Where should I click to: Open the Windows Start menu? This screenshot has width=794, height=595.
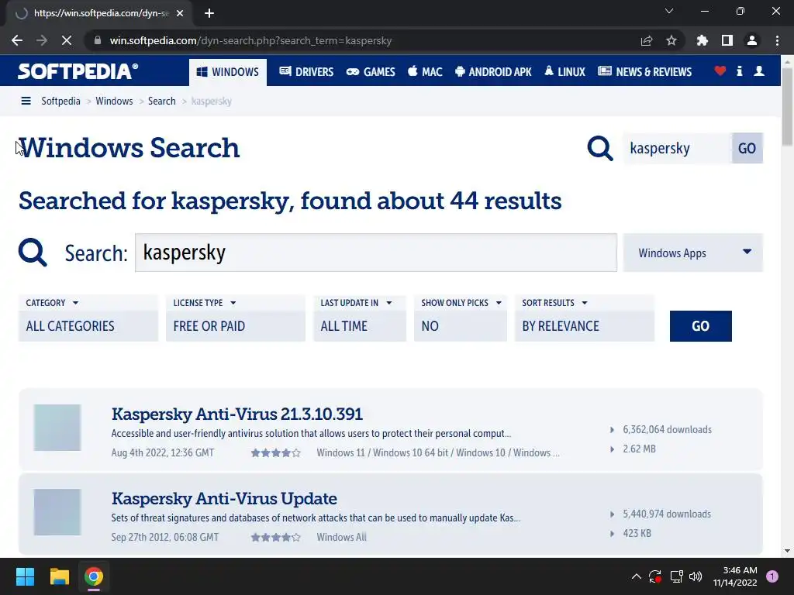click(25, 576)
